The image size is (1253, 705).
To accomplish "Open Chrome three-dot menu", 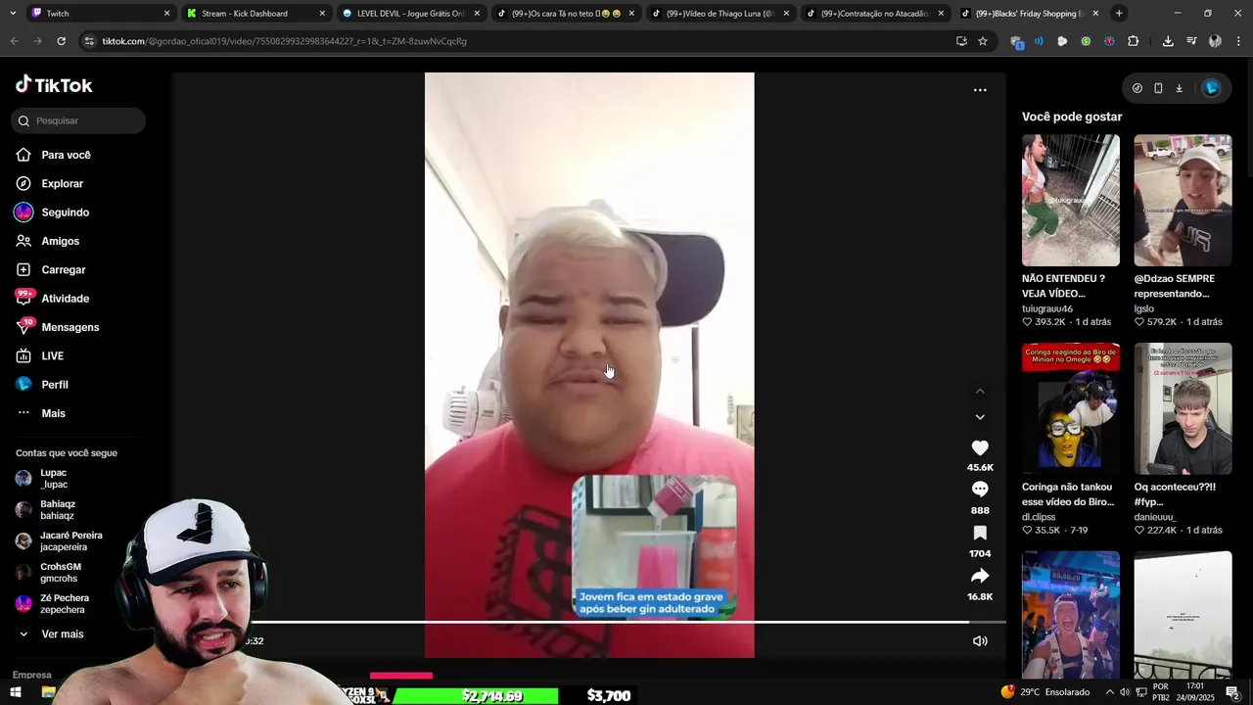I will pyautogui.click(x=1238, y=41).
